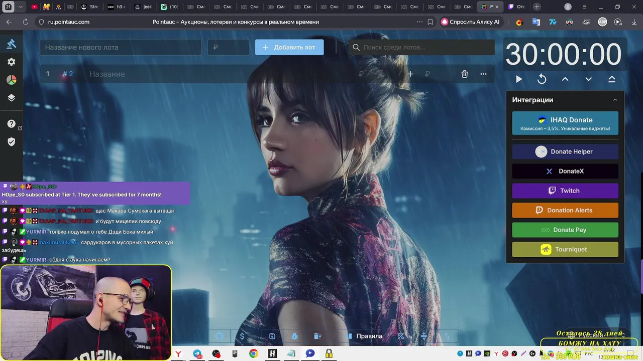This screenshot has height=361, width=643.
Task: Focus the new lot ruble amount field
Action: [228, 47]
